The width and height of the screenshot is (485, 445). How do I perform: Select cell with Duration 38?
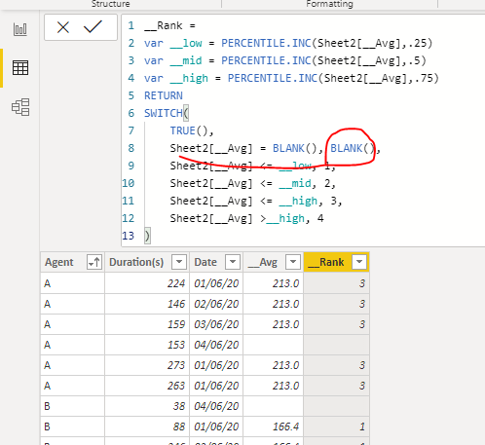click(147, 406)
